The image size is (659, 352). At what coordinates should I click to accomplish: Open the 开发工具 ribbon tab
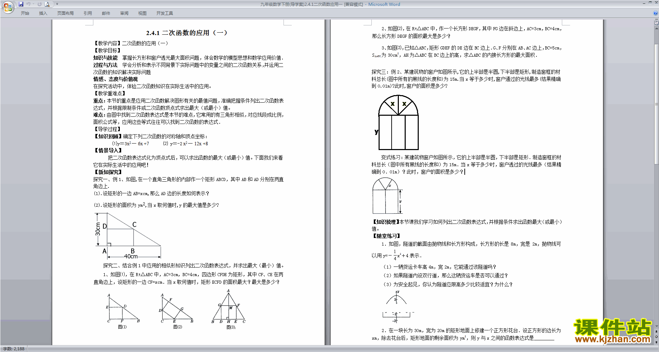click(x=165, y=13)
